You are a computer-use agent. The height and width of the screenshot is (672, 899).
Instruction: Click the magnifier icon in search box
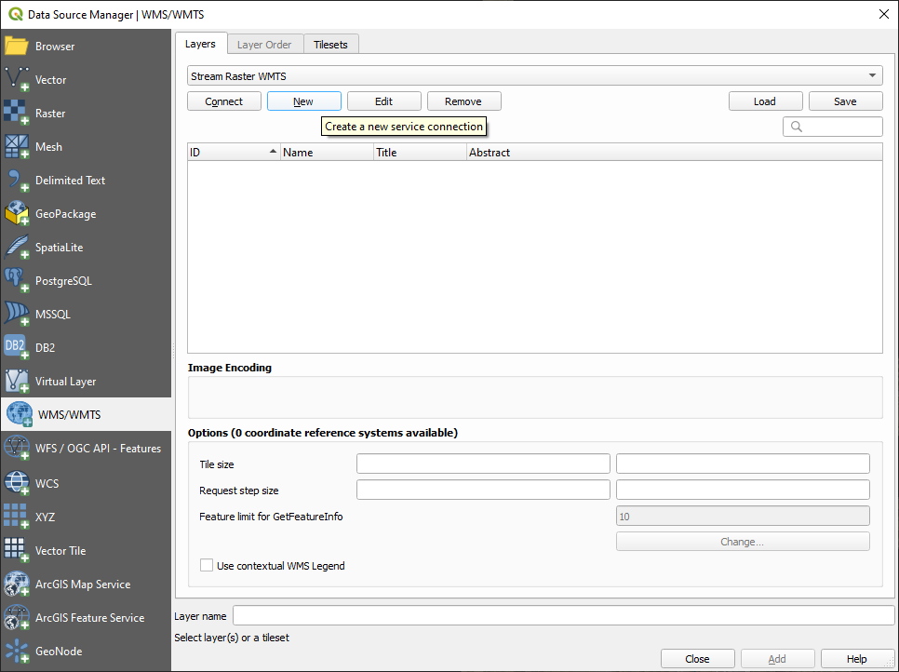click(x=797, y=127)
